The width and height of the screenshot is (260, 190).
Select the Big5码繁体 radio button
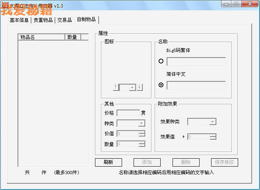click(161, 61)
